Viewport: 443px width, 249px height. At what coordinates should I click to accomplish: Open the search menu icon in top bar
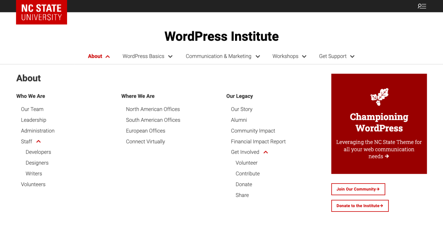click(422, 6)
